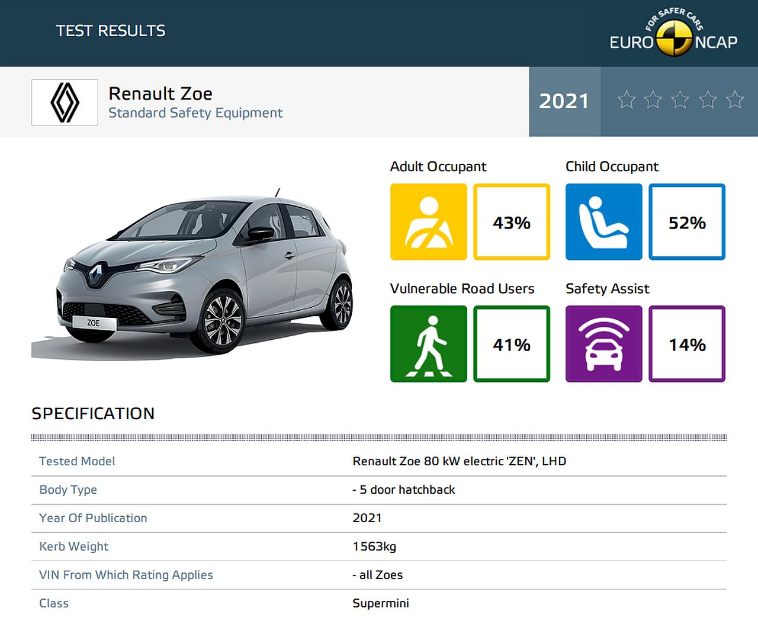This screenshot has width=758, height=621.
Task: Click the 2021 value in the specification table
Action: [367, 518]
